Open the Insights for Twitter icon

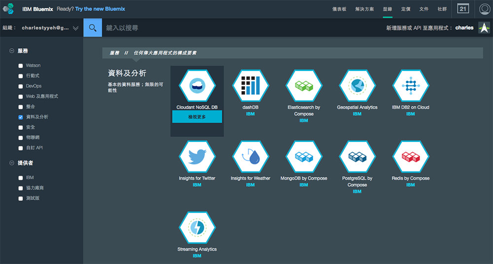197,157
